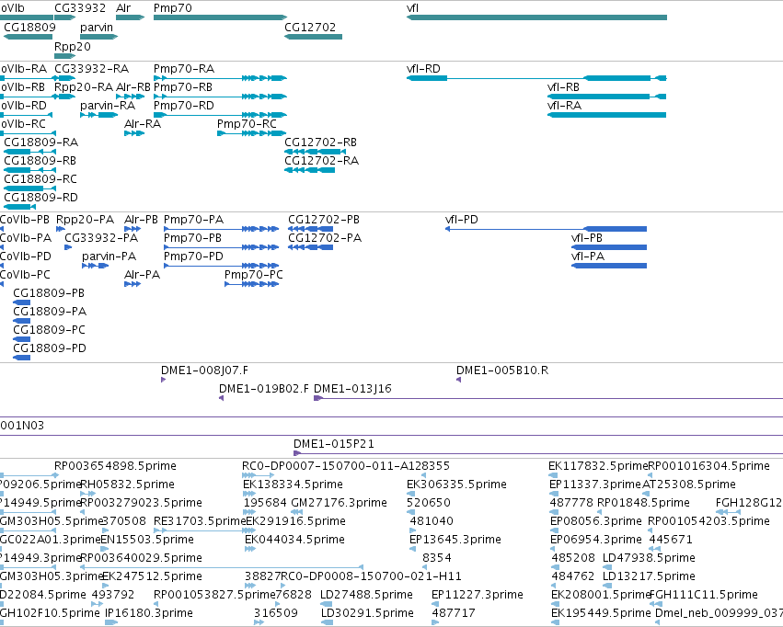Select the vfl-RB transcript label
This screenshot has width=783, height=627.
click(x=563, y=87)
